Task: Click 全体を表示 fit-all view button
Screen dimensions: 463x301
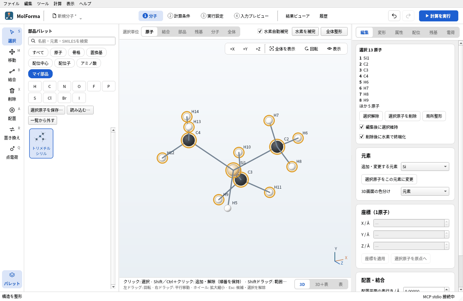Action: point(282,49)
